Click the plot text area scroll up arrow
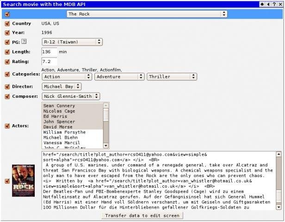Screen dimensions: 285x222 (279, 154)
